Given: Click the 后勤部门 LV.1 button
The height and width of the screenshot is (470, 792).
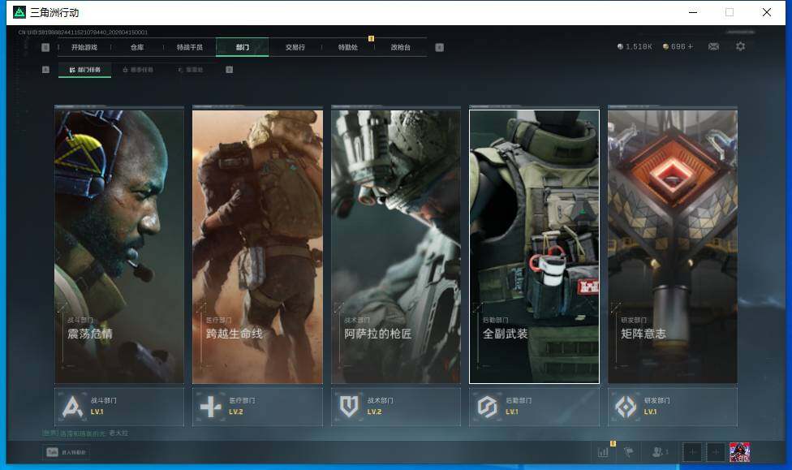Looking at the screenshot, I should 535,407.
